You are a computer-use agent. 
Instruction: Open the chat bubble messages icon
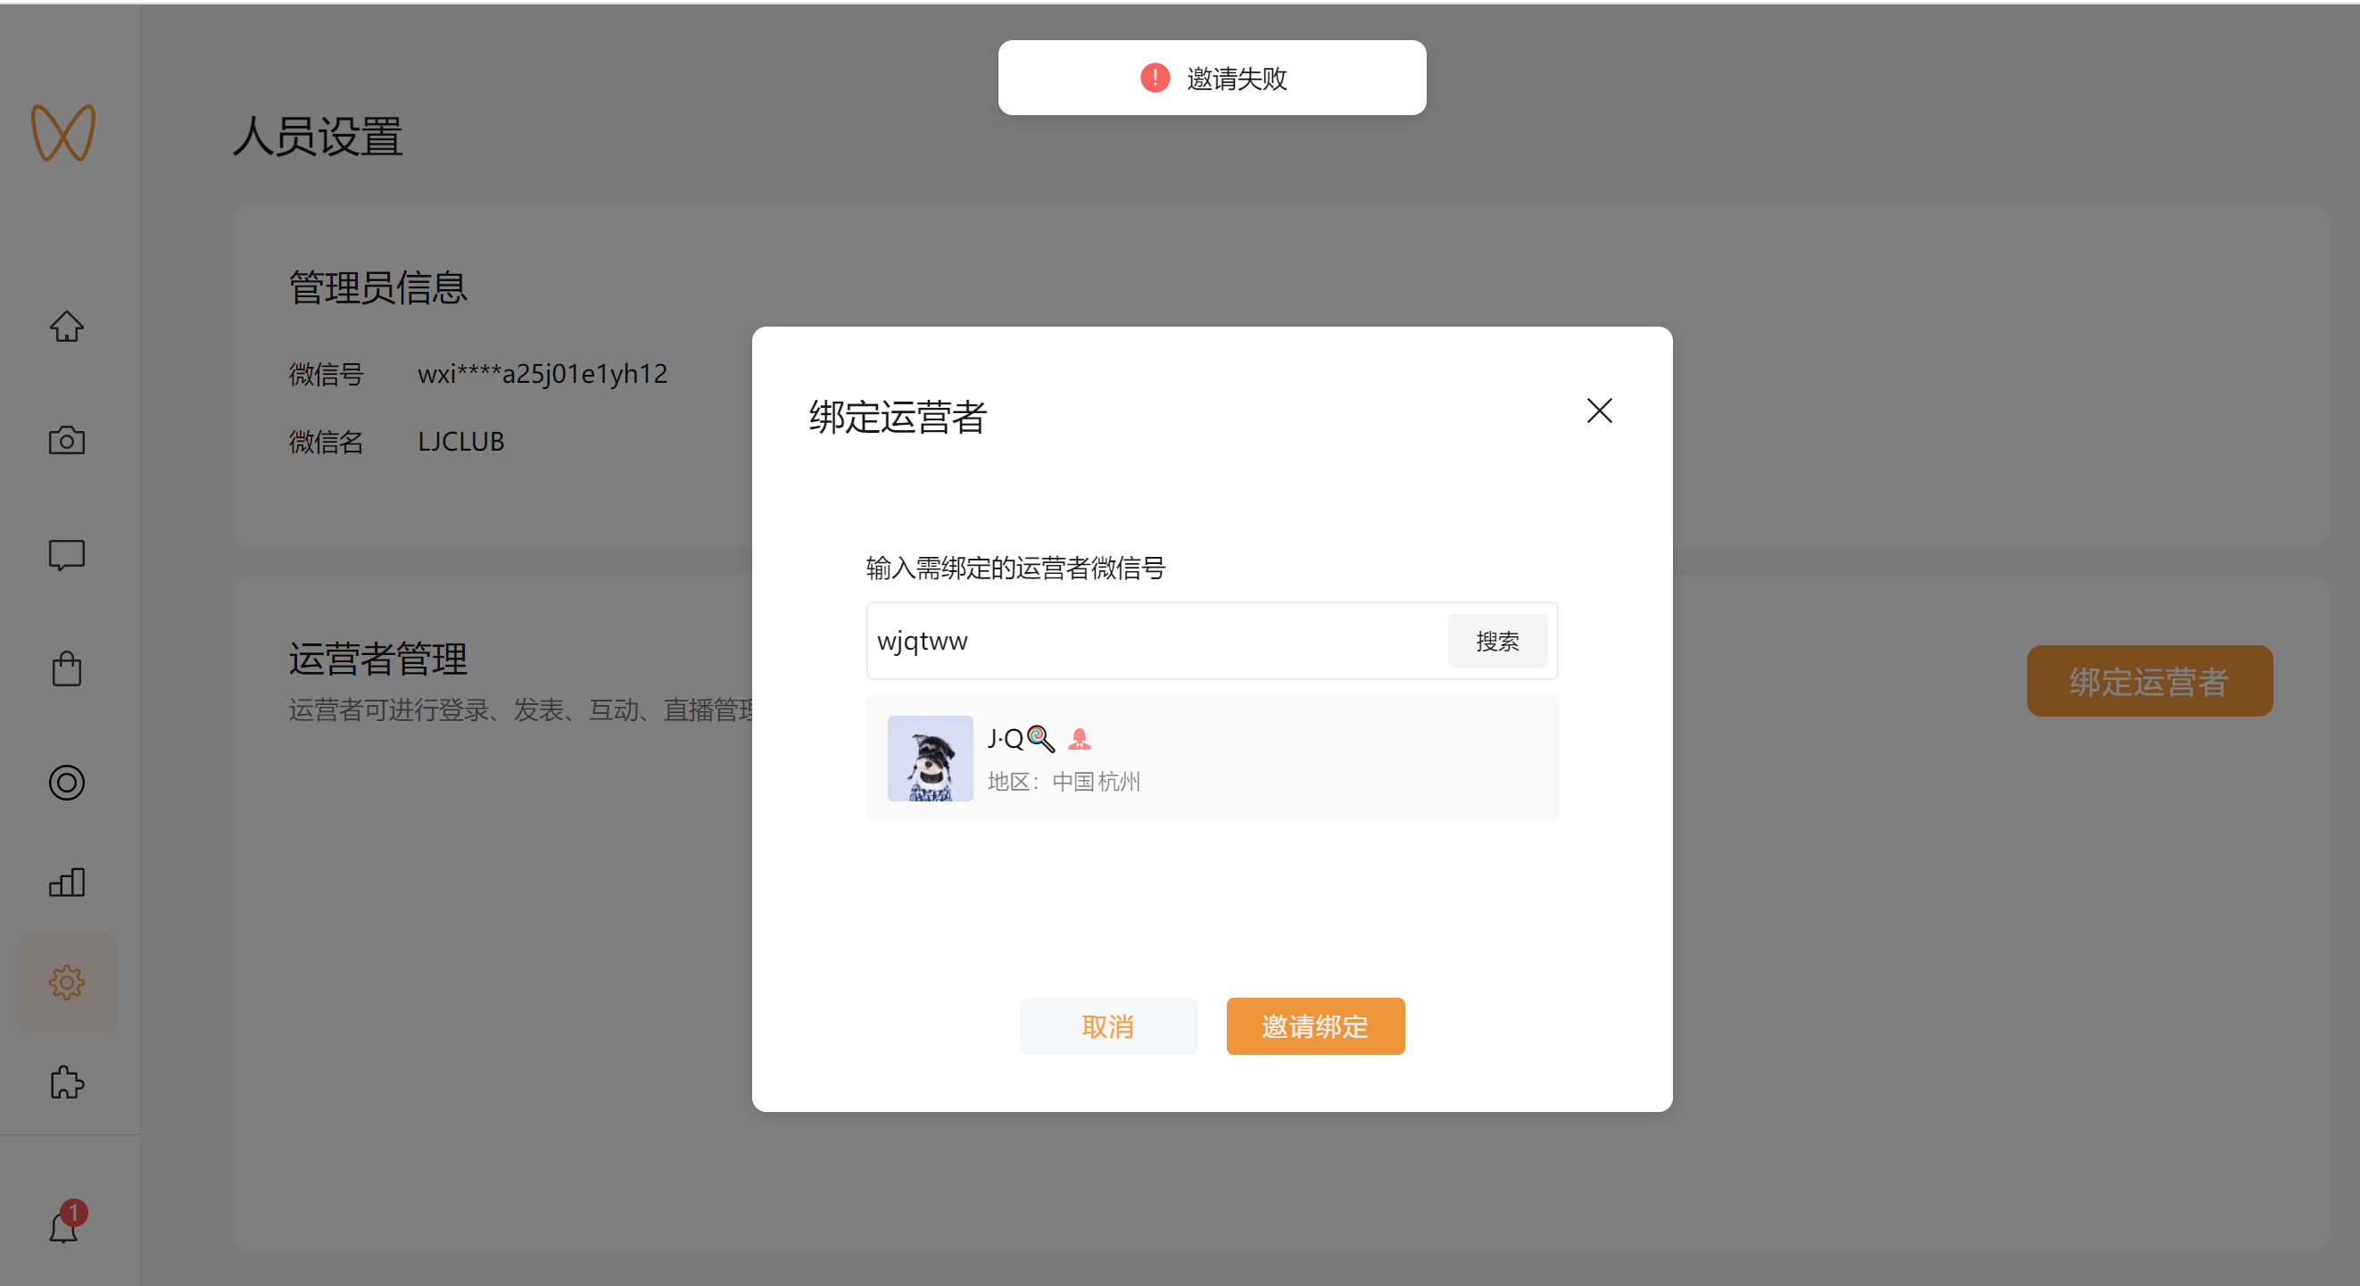66,554
